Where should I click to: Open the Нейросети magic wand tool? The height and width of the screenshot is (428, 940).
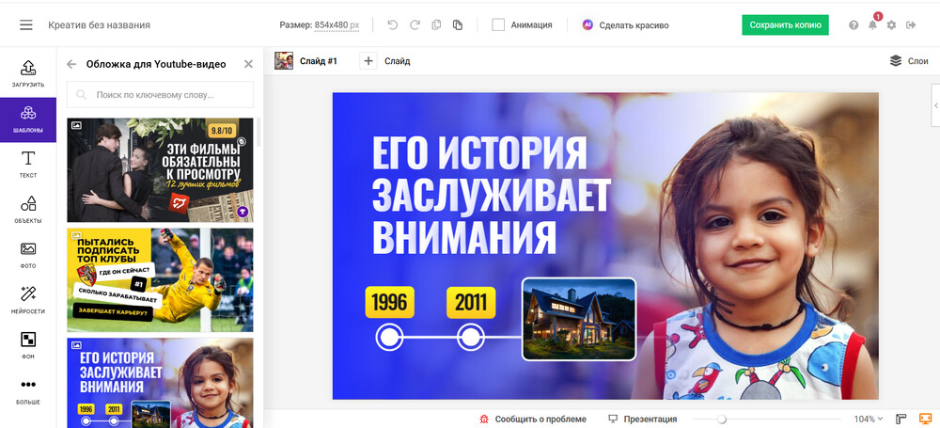pyautogui.click(x=28, y=300)
